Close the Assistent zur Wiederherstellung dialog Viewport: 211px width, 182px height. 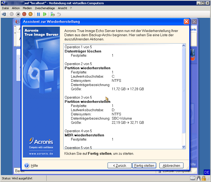[186, 22]
